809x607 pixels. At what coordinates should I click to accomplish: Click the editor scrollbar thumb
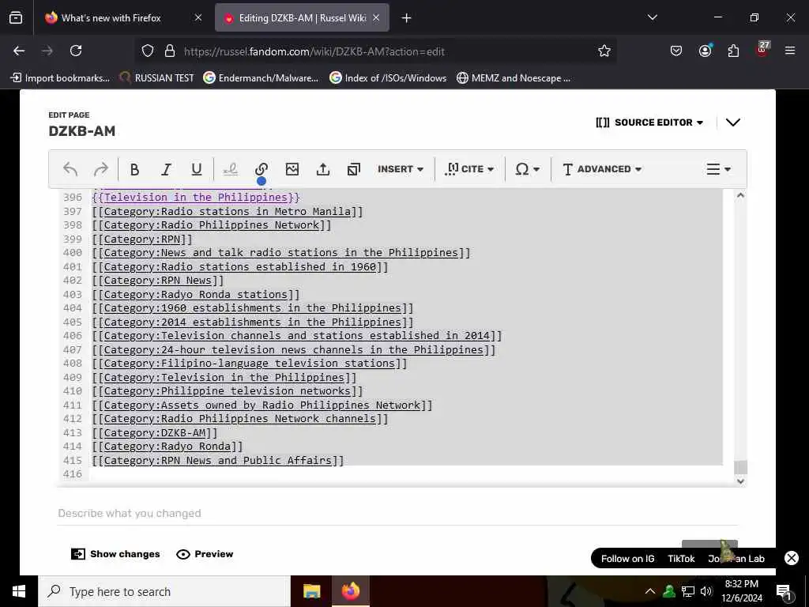pos(740,467)
